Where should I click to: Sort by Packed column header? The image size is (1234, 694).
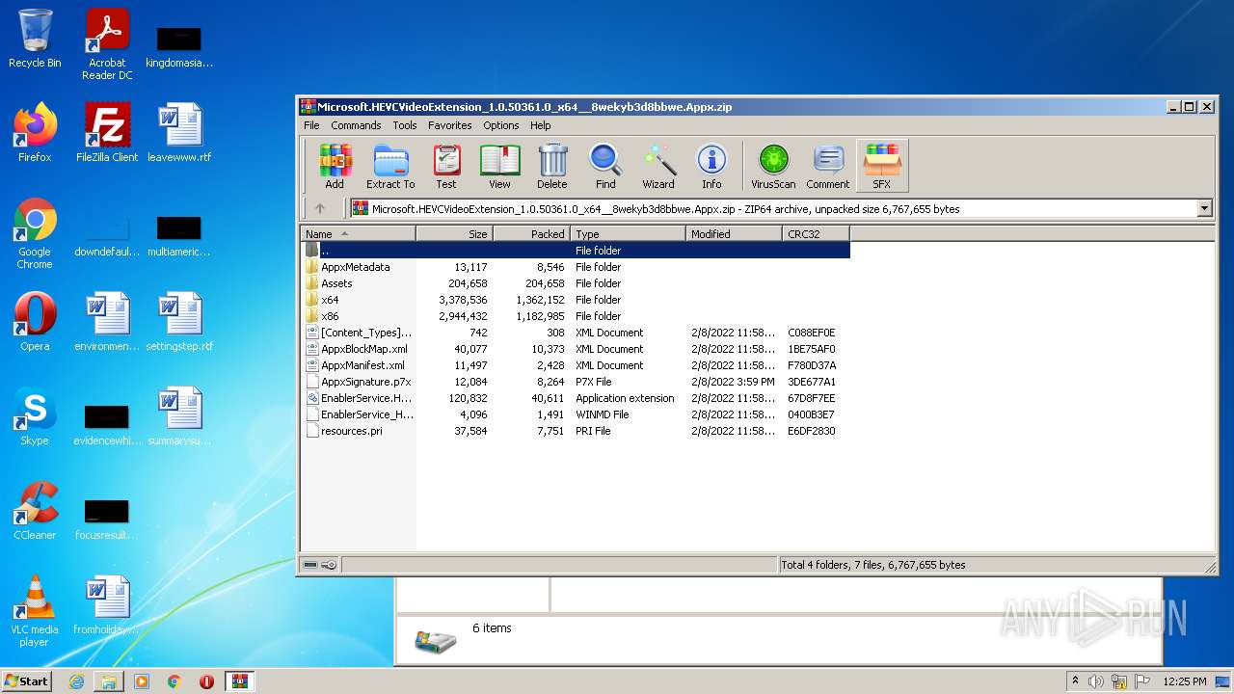pyautogui.click(x=532, y=233)
